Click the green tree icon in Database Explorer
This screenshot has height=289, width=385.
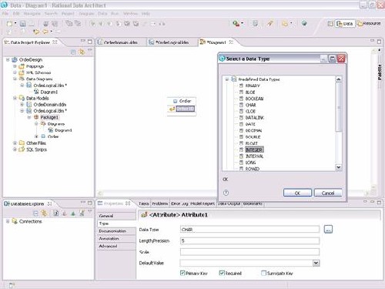click(x=73, y=213)
